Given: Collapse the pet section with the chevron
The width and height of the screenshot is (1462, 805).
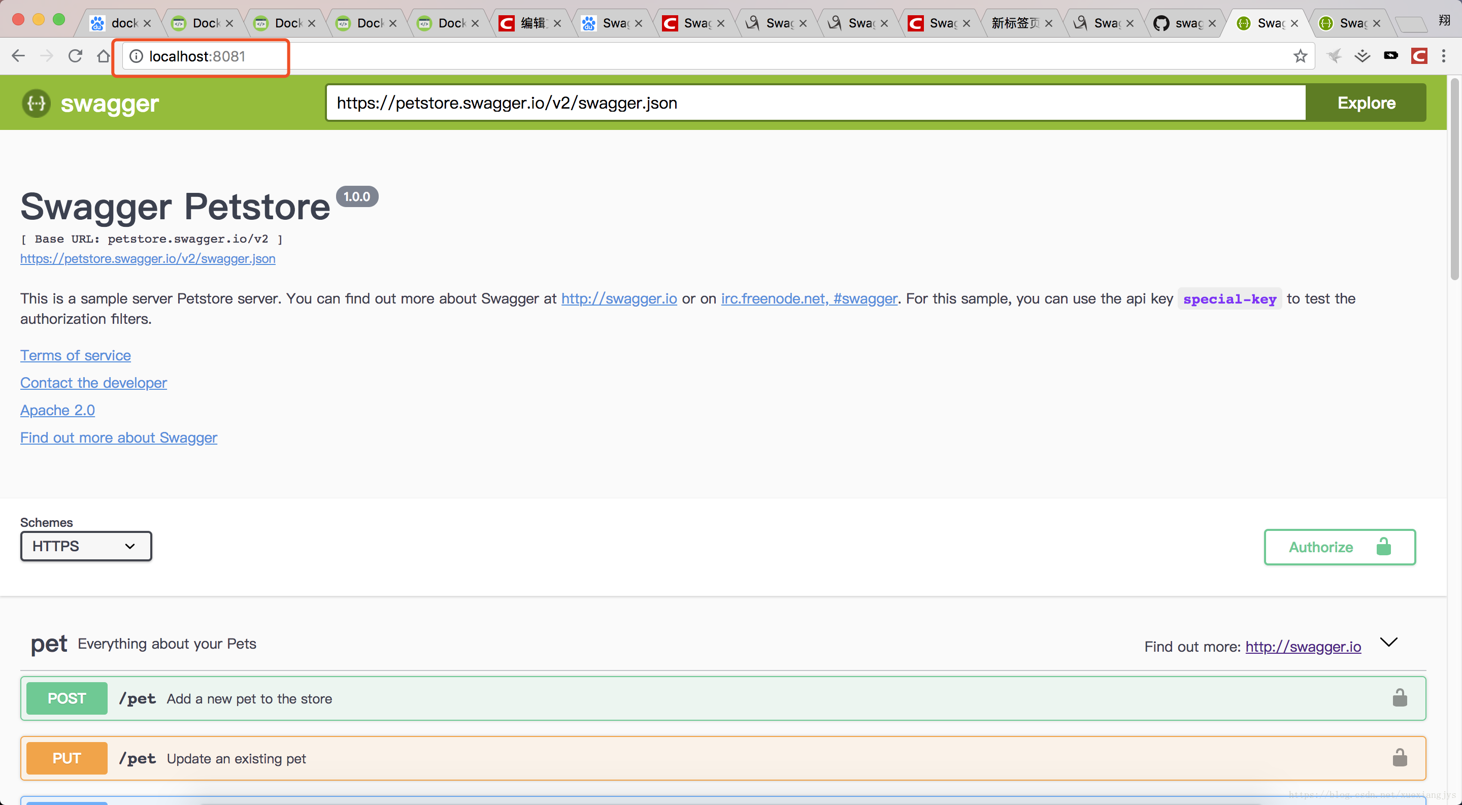Looking at the screenshot, I should [x=1388, y=642].
